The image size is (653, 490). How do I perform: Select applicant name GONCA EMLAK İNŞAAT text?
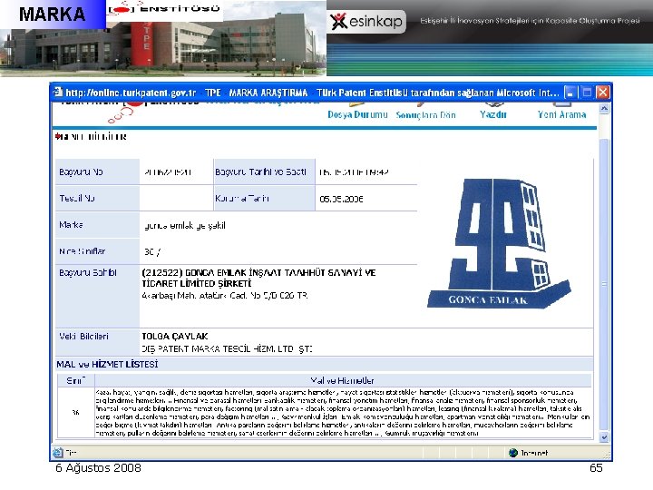(x=258, y=278)
